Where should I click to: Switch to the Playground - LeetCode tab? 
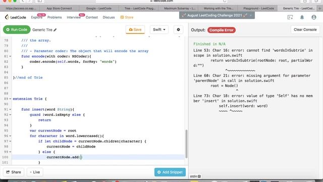[258, 9]
